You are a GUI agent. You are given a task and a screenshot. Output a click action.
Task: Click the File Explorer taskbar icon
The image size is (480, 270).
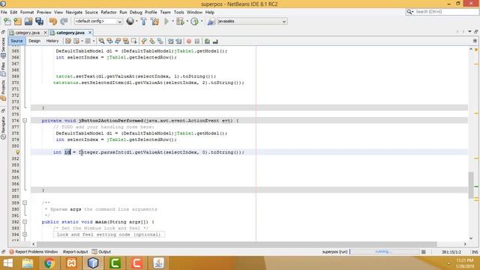[x=28, y=263]
